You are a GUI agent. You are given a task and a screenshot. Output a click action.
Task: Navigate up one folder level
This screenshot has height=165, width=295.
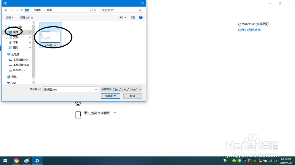click(22, 10)
